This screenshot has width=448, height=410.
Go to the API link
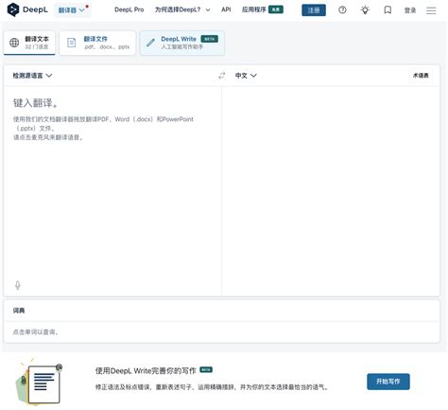pos(226,9)
